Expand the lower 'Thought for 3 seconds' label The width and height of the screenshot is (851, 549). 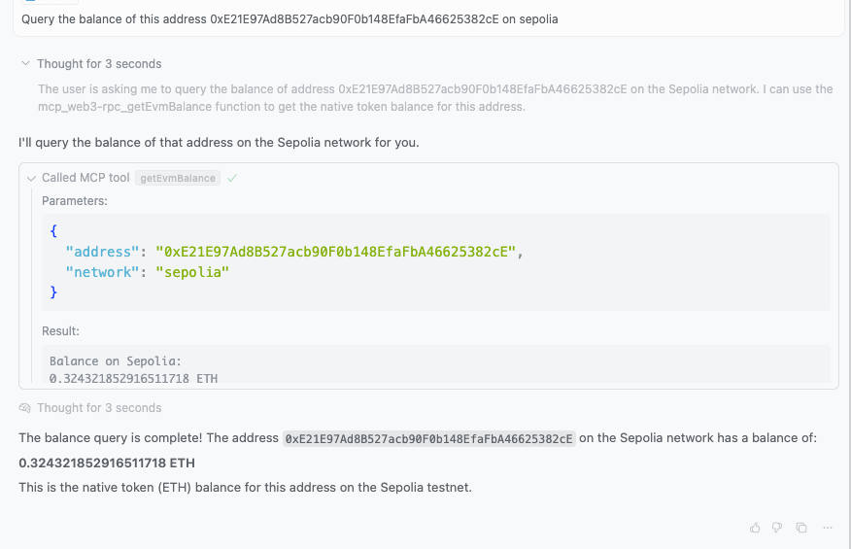pos(99,408)
